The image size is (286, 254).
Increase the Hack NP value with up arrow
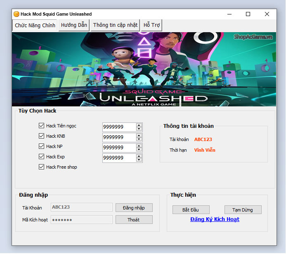[x=139, y=146]
